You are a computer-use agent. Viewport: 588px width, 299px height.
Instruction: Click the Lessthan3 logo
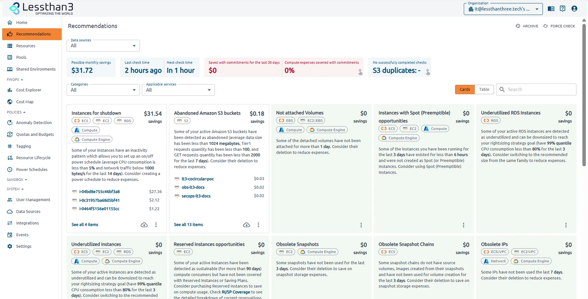(41, 8)
